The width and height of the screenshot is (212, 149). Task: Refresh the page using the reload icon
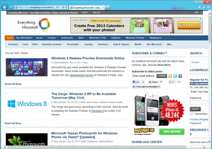66,7
